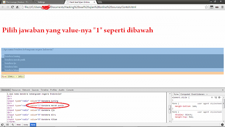Click the margin-top: 0em style property
The width and height of the screenshot is (225, 127).
point(184,117)
